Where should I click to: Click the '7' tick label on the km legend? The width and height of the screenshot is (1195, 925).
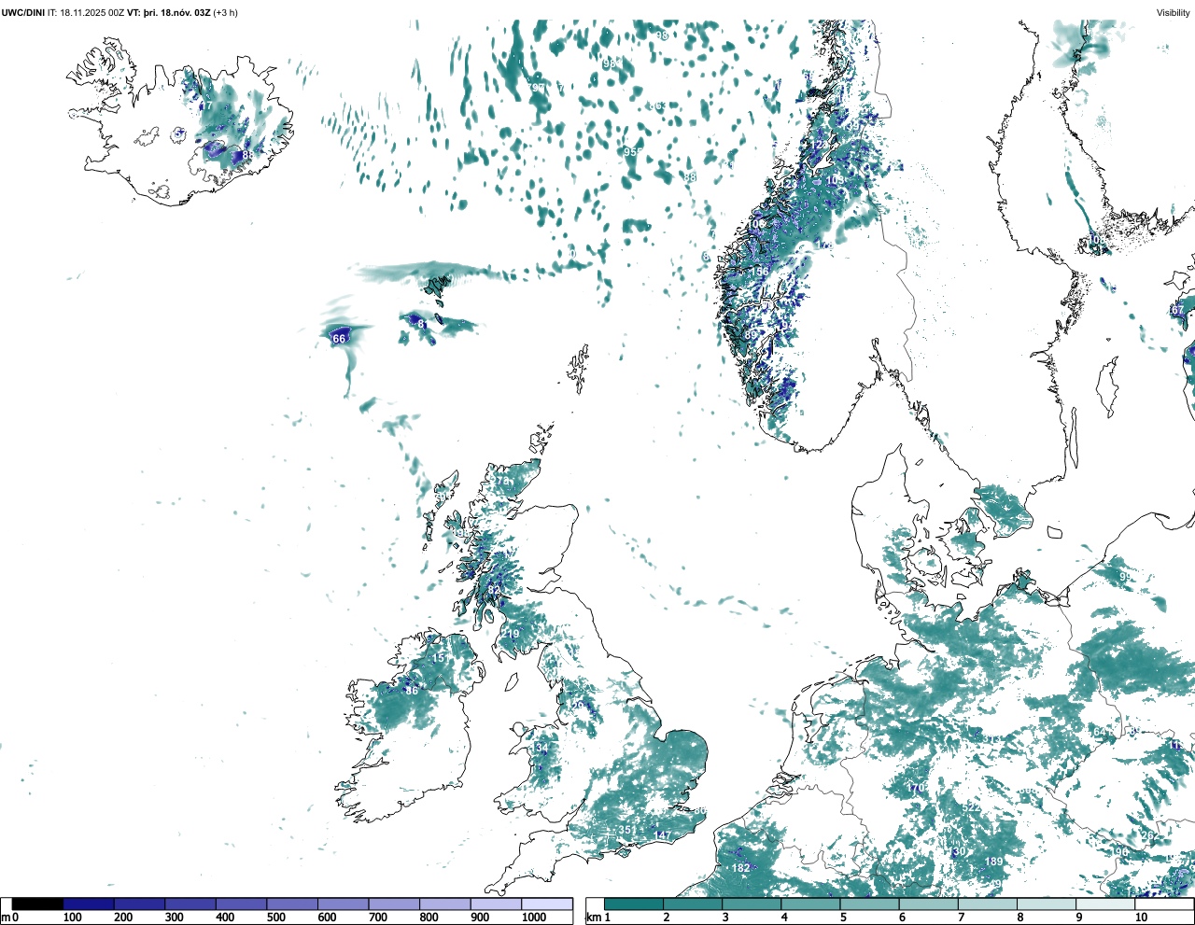pyautogui.click(x=961, y=918)
